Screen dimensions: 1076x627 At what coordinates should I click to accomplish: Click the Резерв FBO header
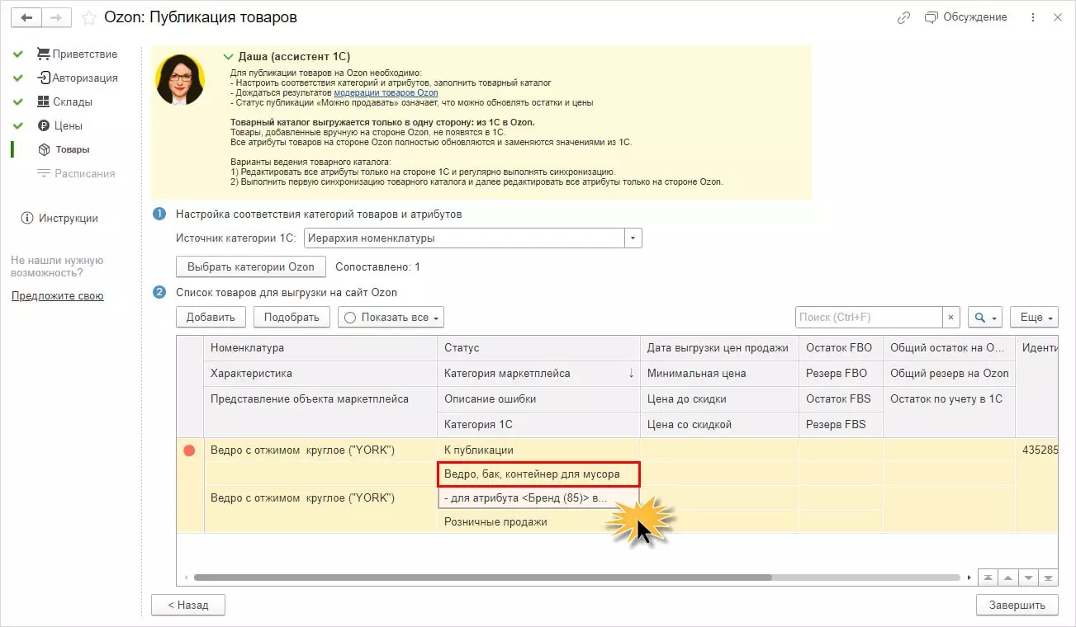point(841,374)
